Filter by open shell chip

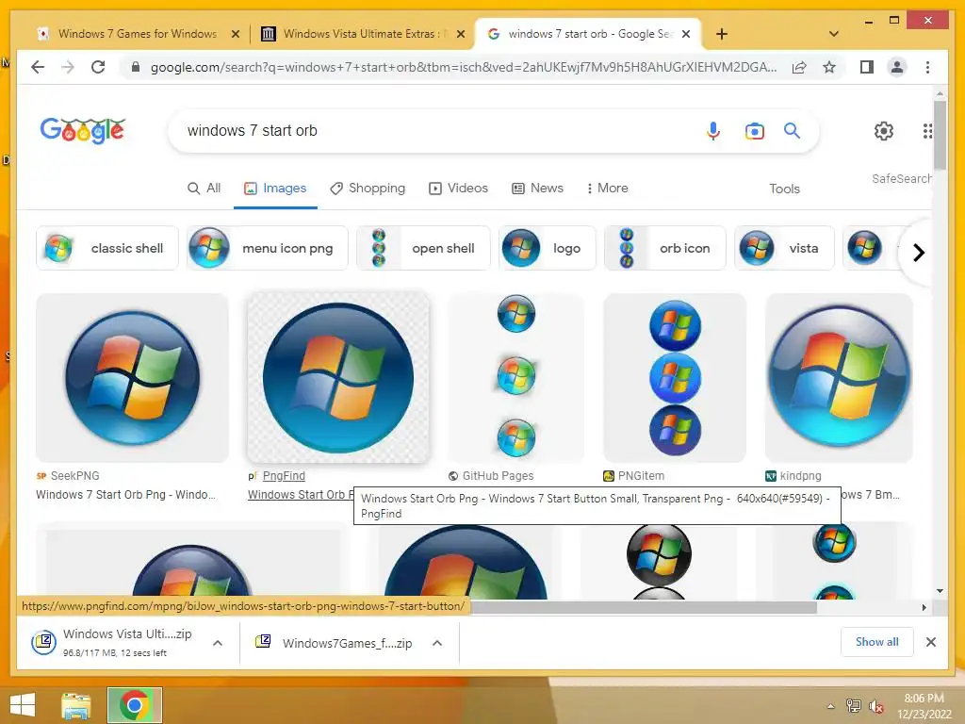coord(423,248)
